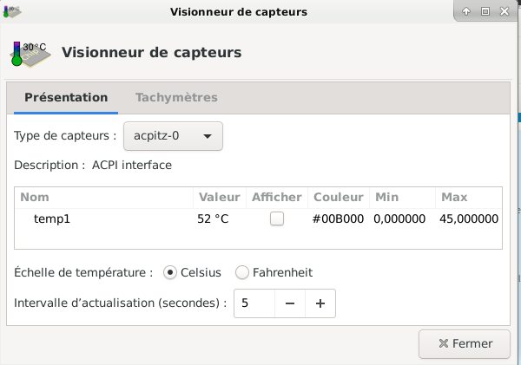This screenshot has width=521, height=365.
Task: Click the #00B000 color cell for temp1
Action: pyautogui.click(x=338, y=218)
